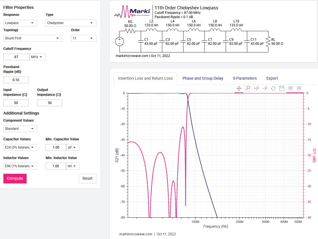This screenshot has width=318, height=239.
Task: Open the Response dropdown showing Lowpass
Action: click(x=20, y=23)
